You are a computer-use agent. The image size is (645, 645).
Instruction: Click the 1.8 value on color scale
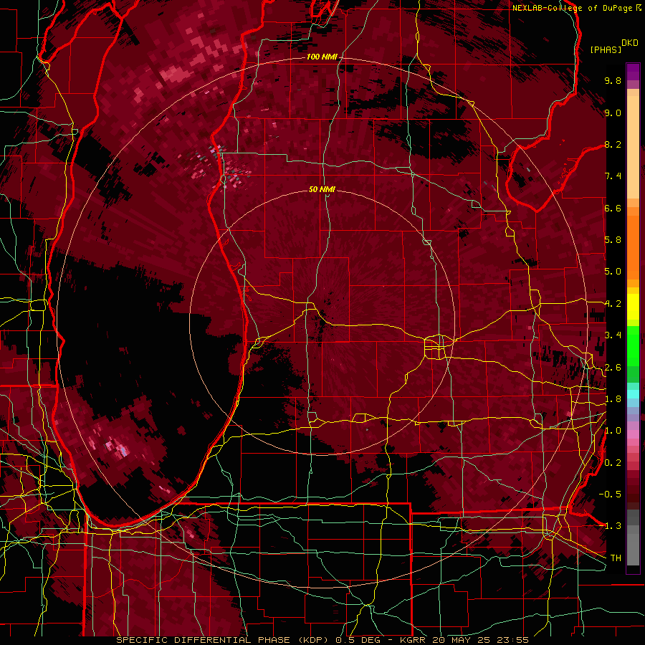coord(613,399)
